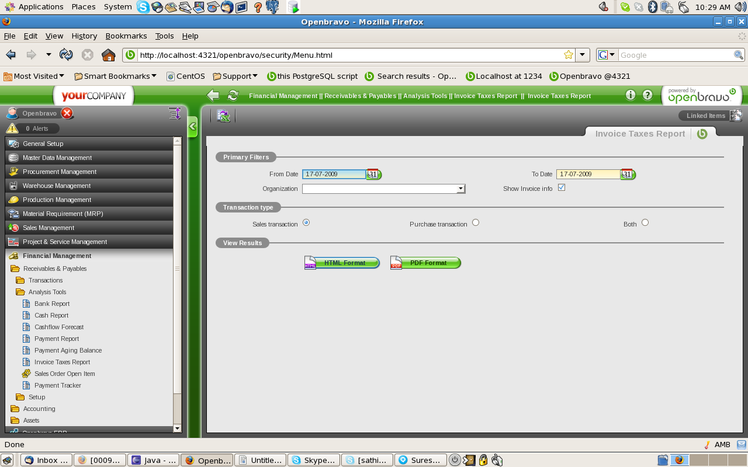Open the Payment Aging Balance report
This screenshot has width=748, height=467.
click(x=68, y=350)
